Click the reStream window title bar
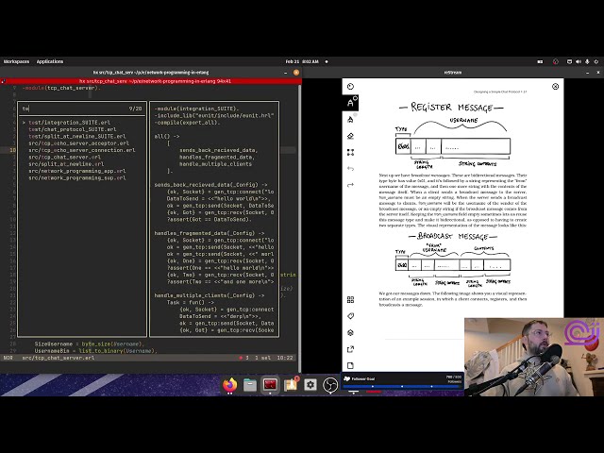 pyautogui.click(x=453, y=73)
